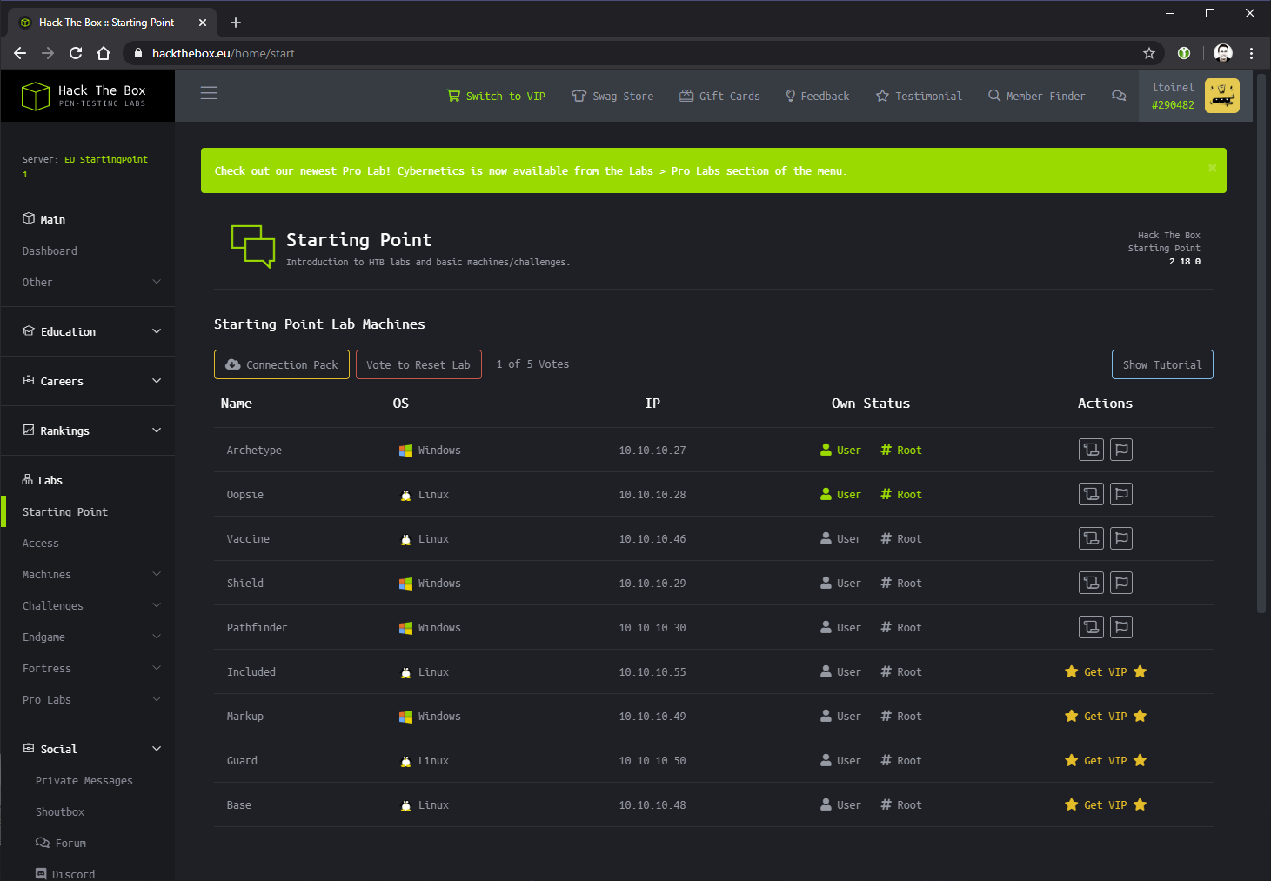Click the page vertical scrollbar
Screen dimensions: 1271x881
click(1261, 344)
